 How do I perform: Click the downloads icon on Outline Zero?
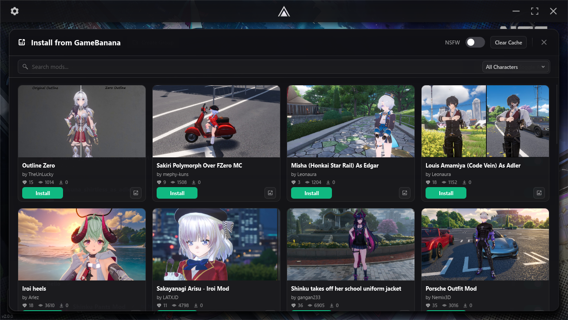61,182
